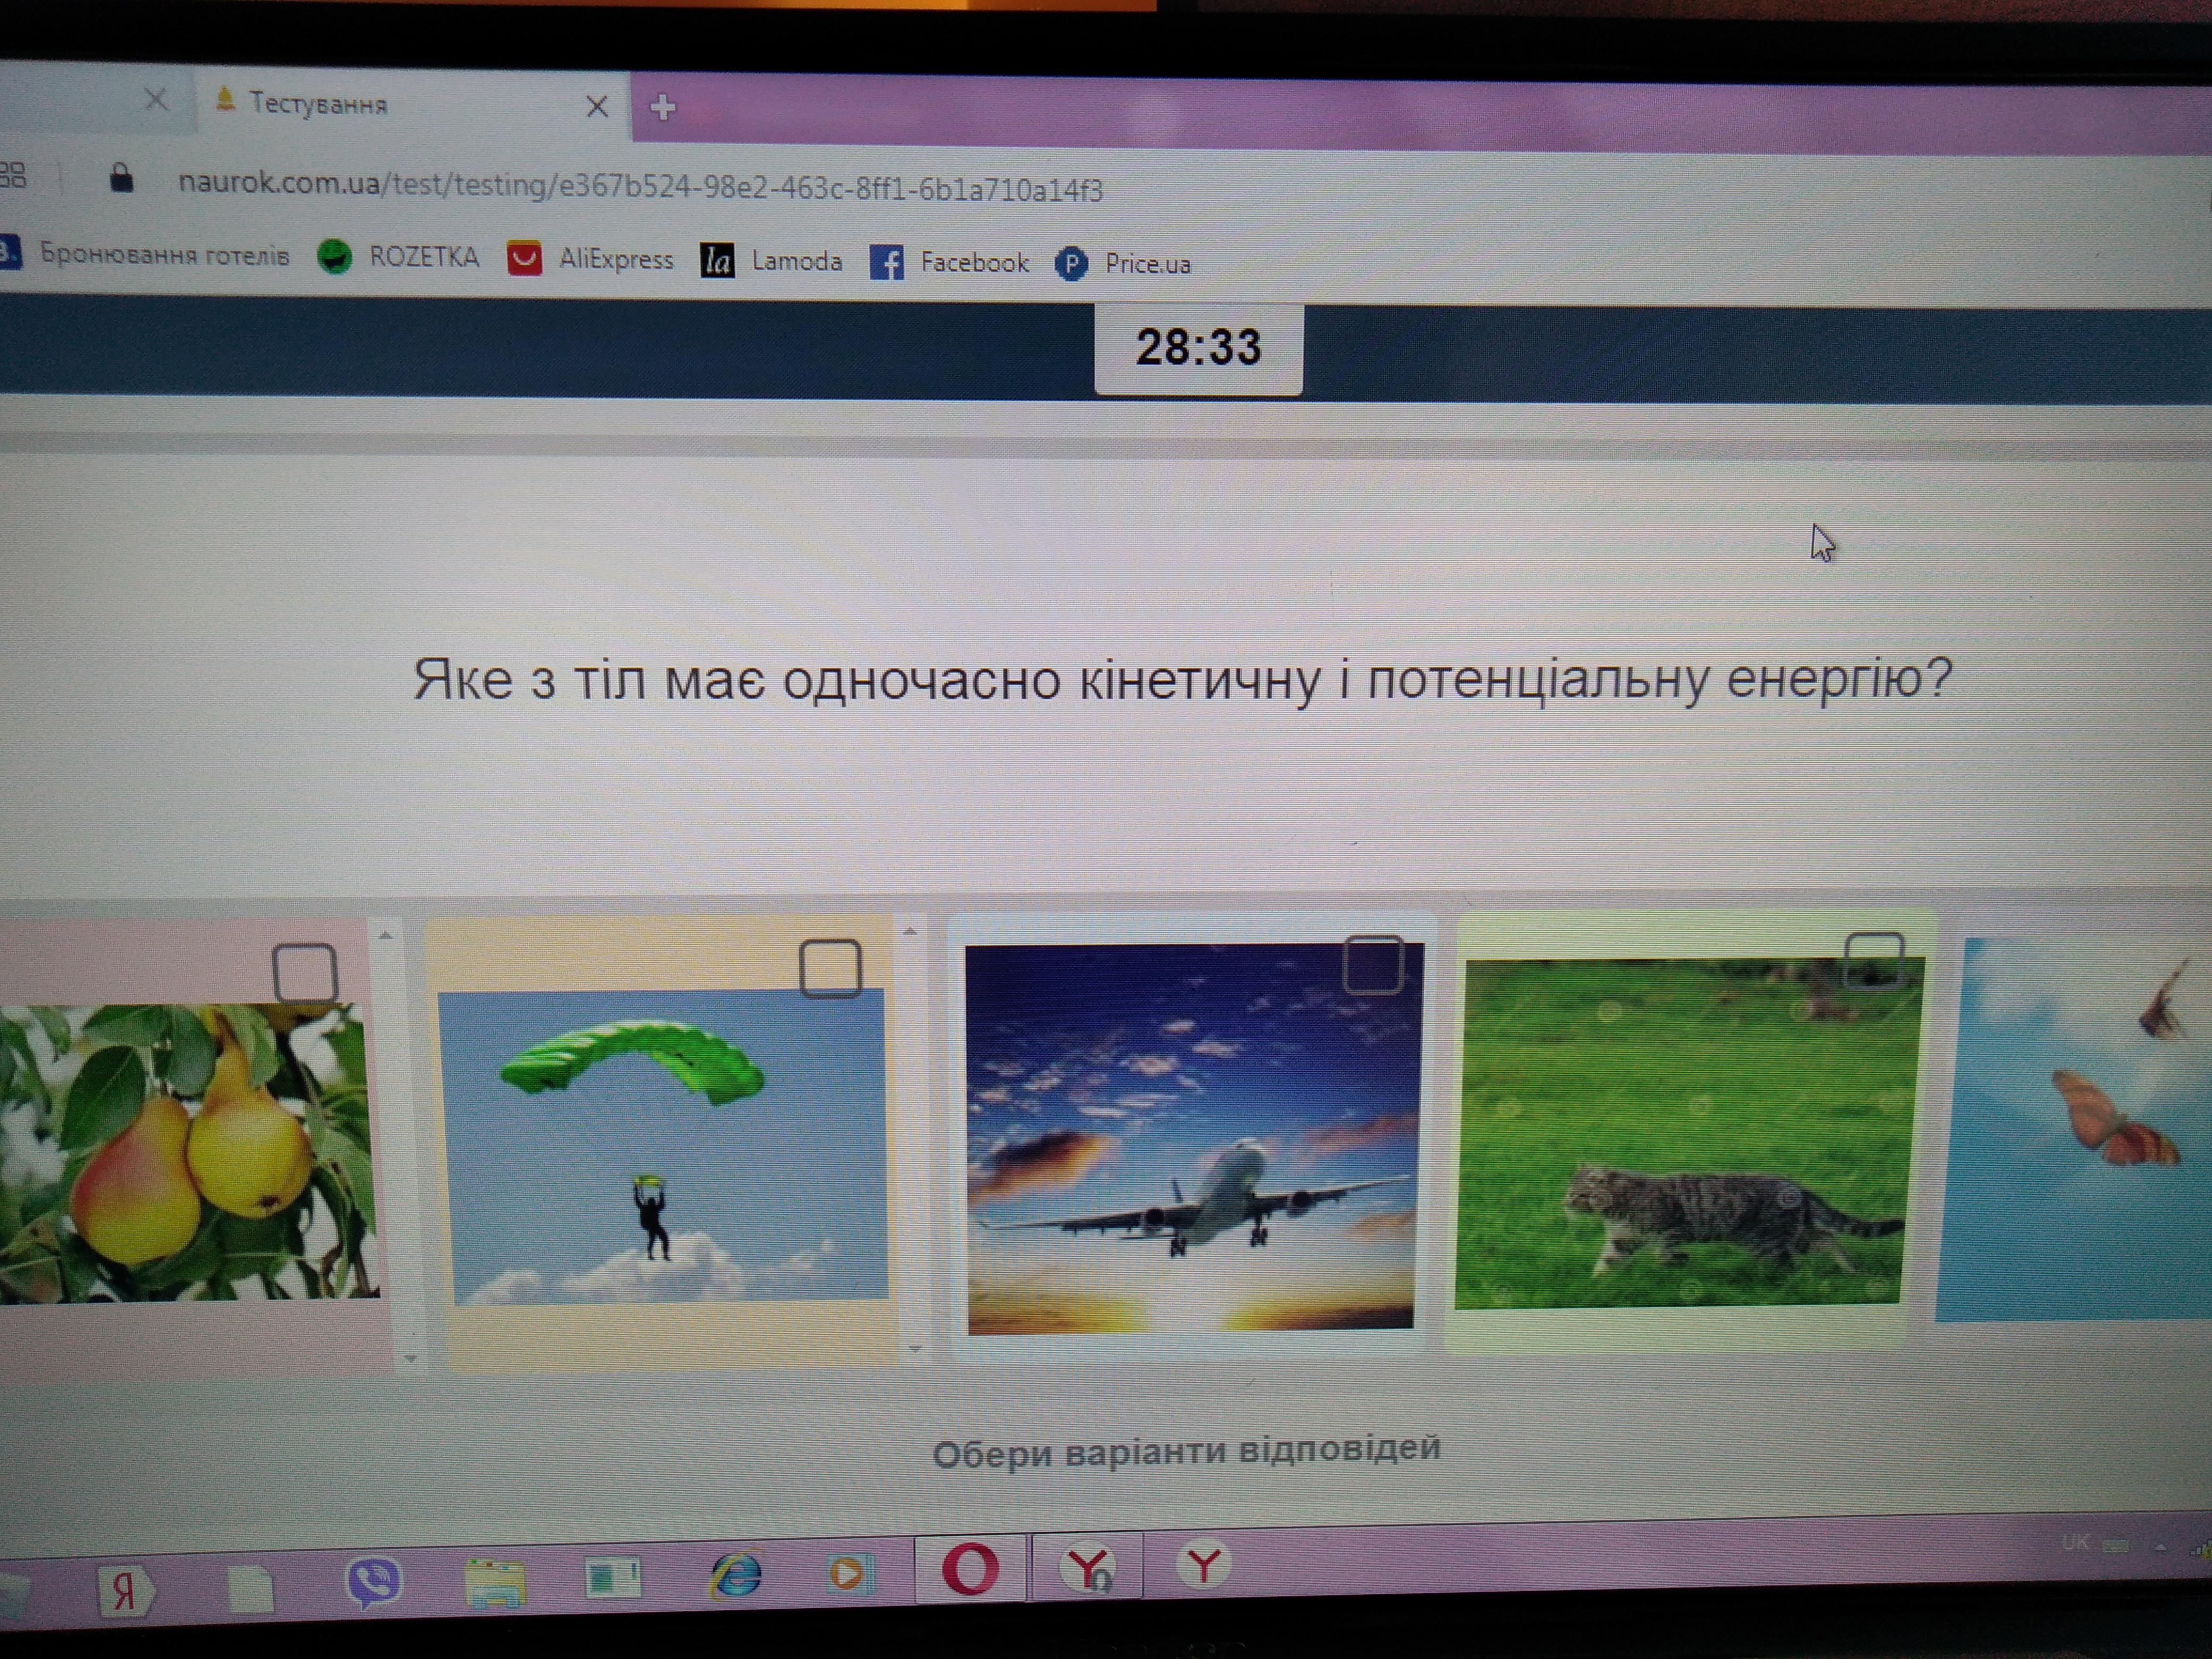Select the butterflies thumbnail
This screenshot has height=1659, width=2212.
pyautogui.click(x=2075, y=1130)
